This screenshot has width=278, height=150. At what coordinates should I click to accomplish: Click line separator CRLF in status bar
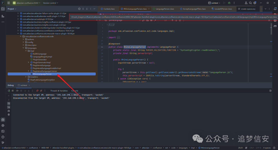pos(251,148)
